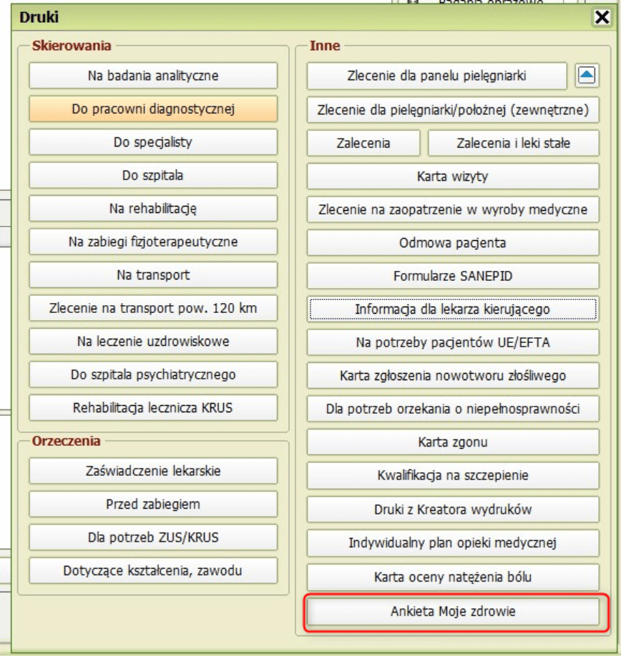
Task: Click Informacja dla lekarza kierującego
Action: pyautogui.click(x=453, y=309)
